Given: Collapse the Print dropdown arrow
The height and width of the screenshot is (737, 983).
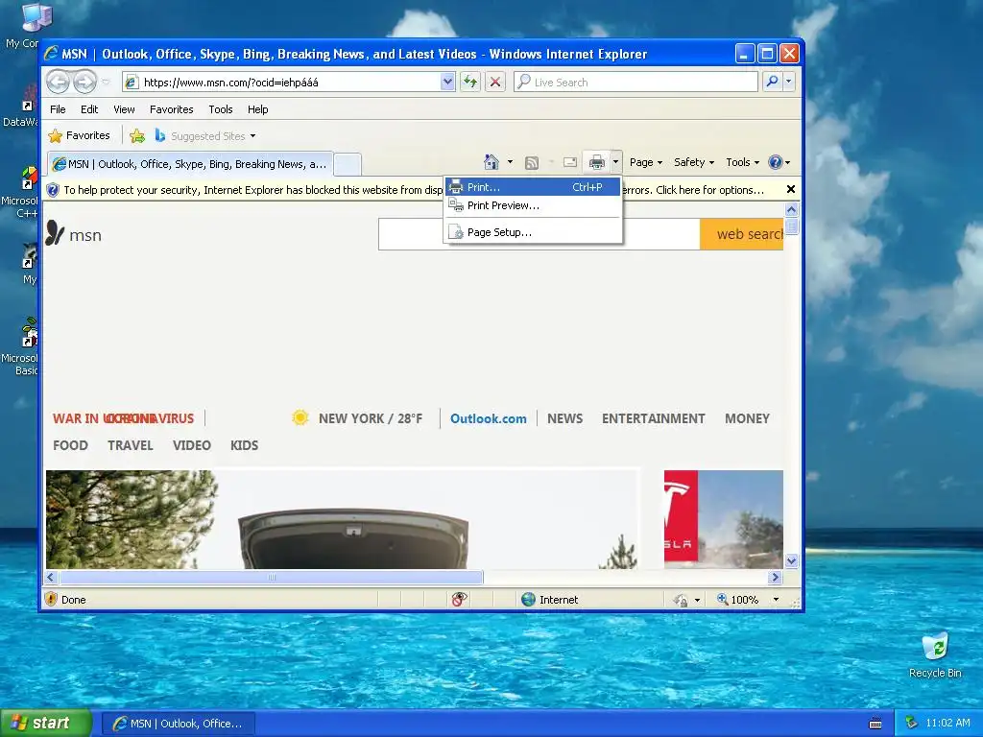Looking at the screenshot, I should [615, 162].
